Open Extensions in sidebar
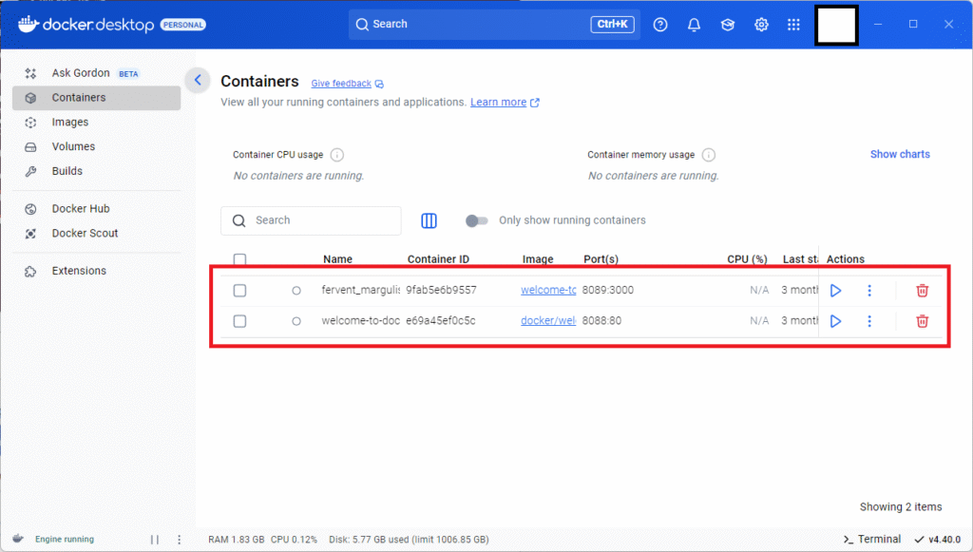This screenshot has width=973, height=552. [96, 271]
